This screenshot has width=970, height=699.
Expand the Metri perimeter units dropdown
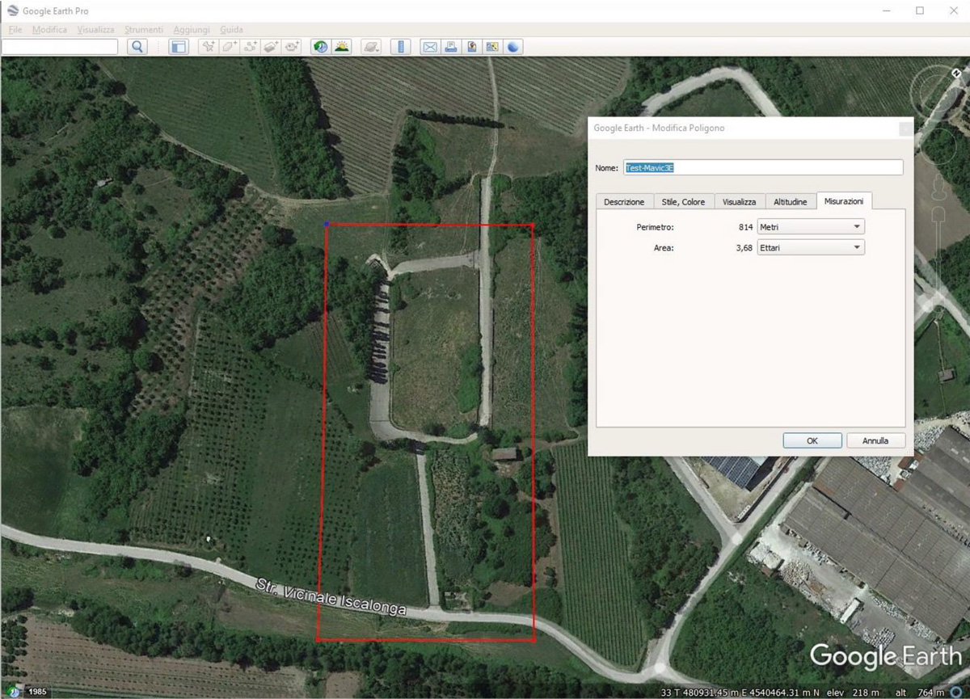click(811, 227)
